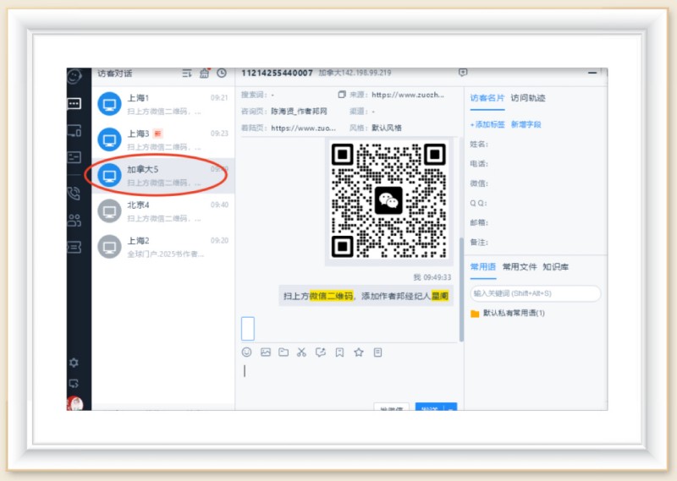Open settings gear in left sidebar
Image resolution: width=677 pixels, height=481 pixels.
pos(74,363)
